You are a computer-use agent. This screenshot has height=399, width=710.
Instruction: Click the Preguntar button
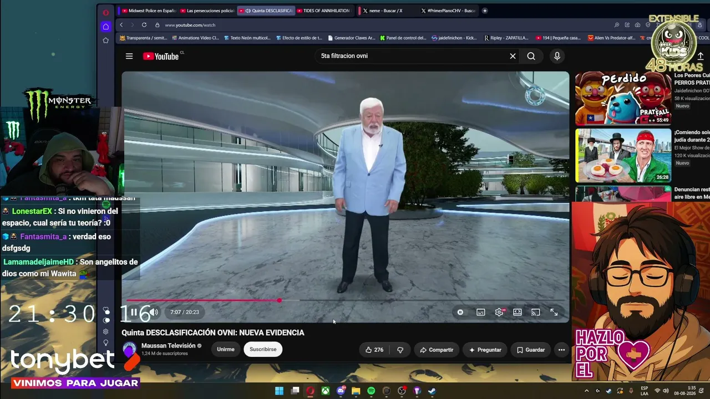point(485,350)
